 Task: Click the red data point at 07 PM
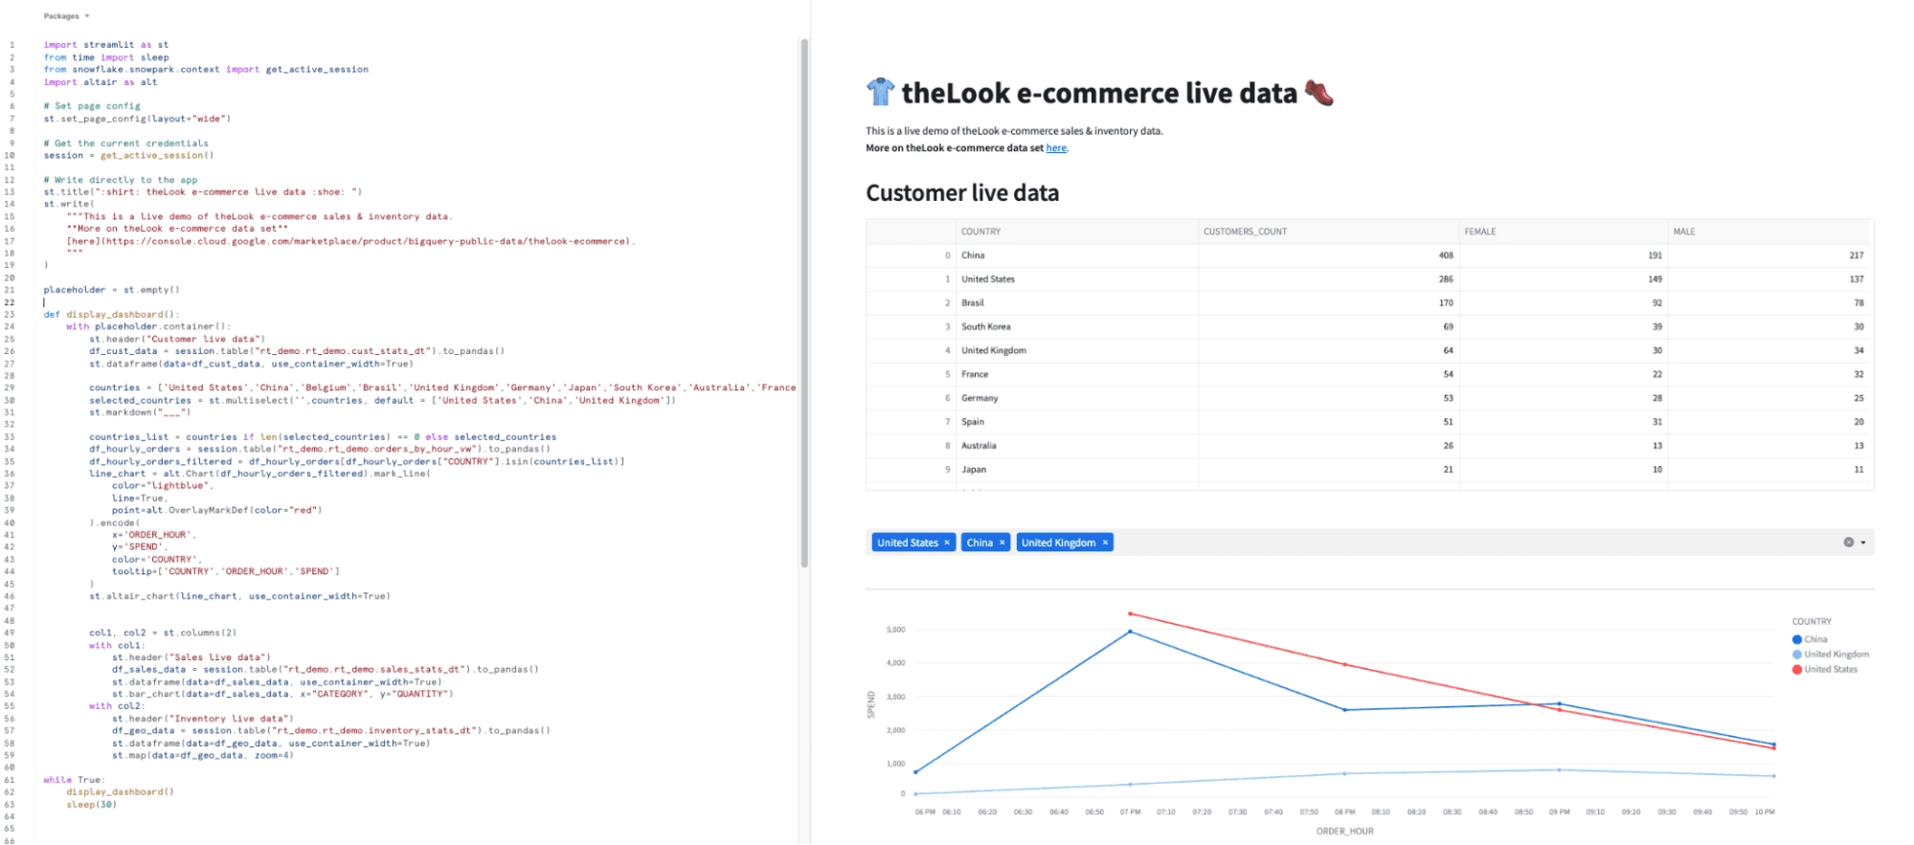pyautogui.click(x=1130, y=613)
